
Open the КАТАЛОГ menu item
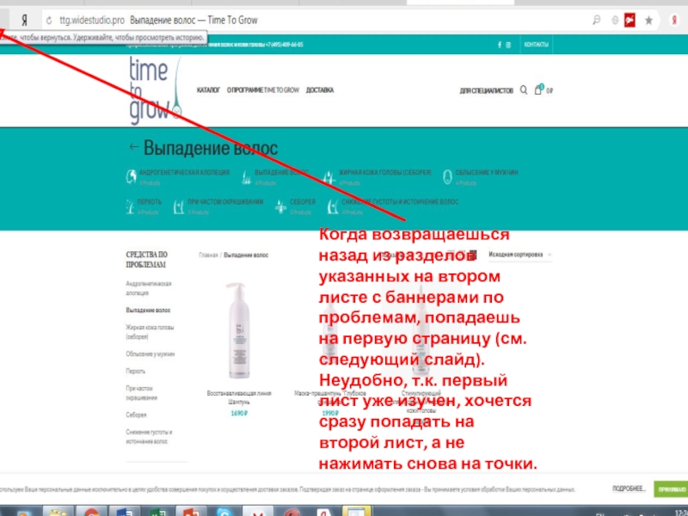pyautogui.click(x=208, y=90)
